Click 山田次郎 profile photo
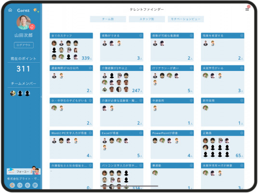The image size is (258, 193). (24, 22)
